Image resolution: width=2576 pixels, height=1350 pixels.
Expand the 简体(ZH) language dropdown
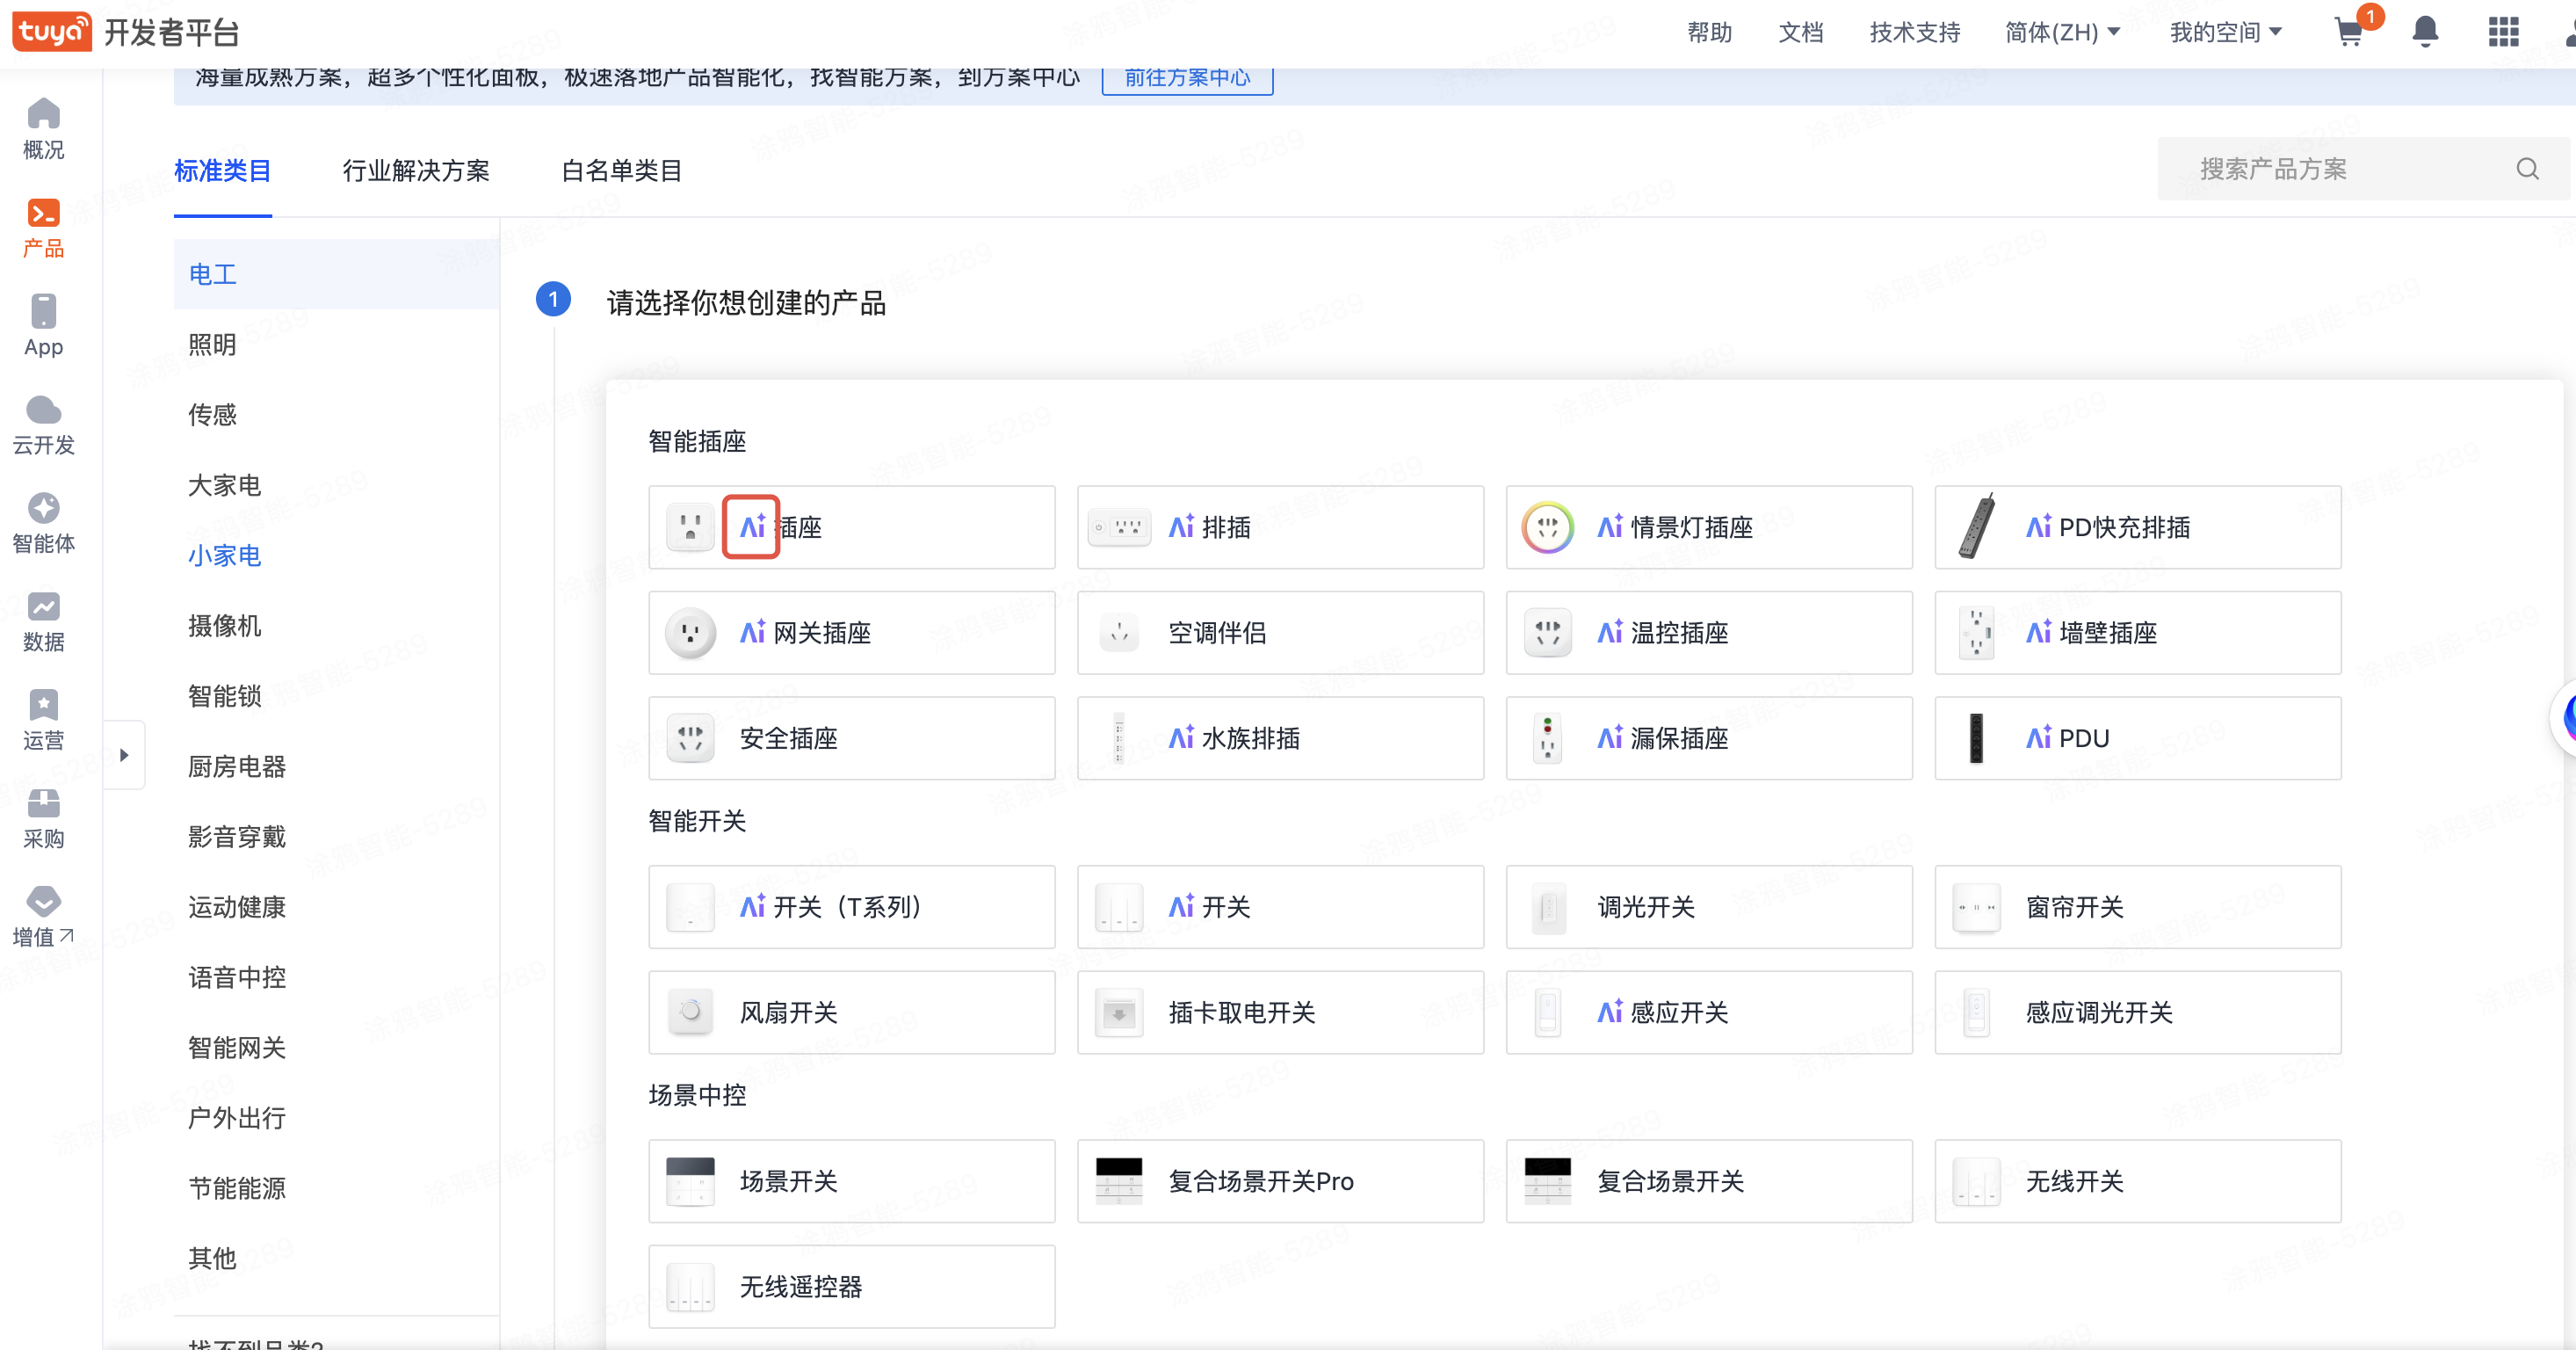tap(2061, 33)
